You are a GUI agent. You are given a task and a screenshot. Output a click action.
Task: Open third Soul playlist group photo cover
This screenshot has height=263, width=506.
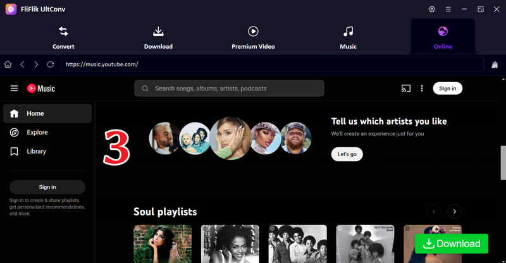coord(297,244)
